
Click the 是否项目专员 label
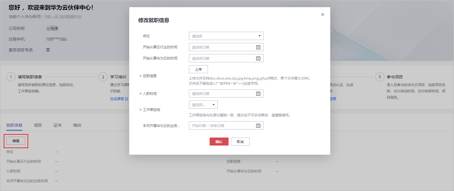[21, 50]
